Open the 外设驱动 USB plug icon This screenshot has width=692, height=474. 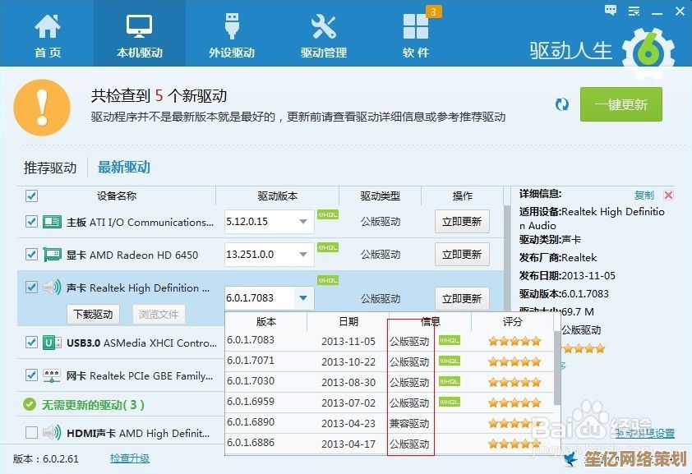click(232, 26)
